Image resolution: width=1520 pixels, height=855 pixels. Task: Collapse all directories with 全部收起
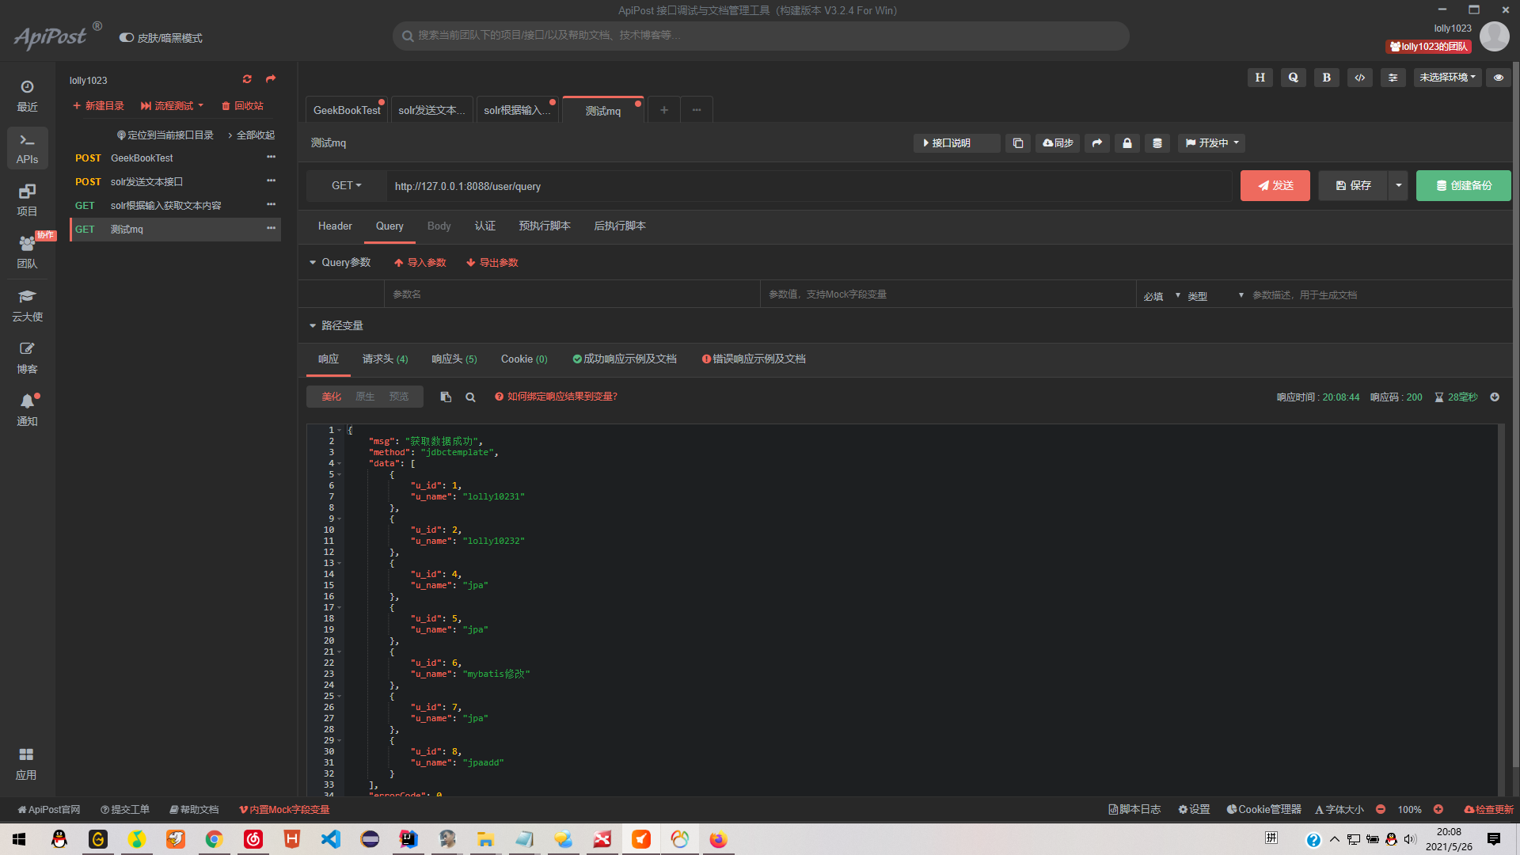click(252, 135)
